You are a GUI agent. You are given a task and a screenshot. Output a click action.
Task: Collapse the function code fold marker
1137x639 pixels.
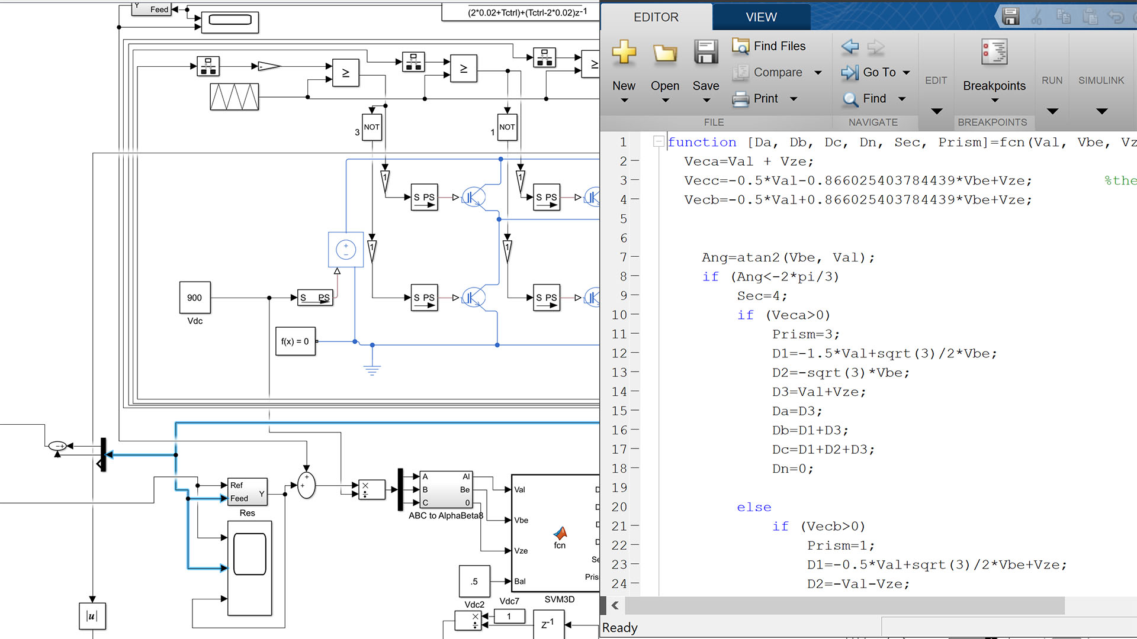point(658,141)
